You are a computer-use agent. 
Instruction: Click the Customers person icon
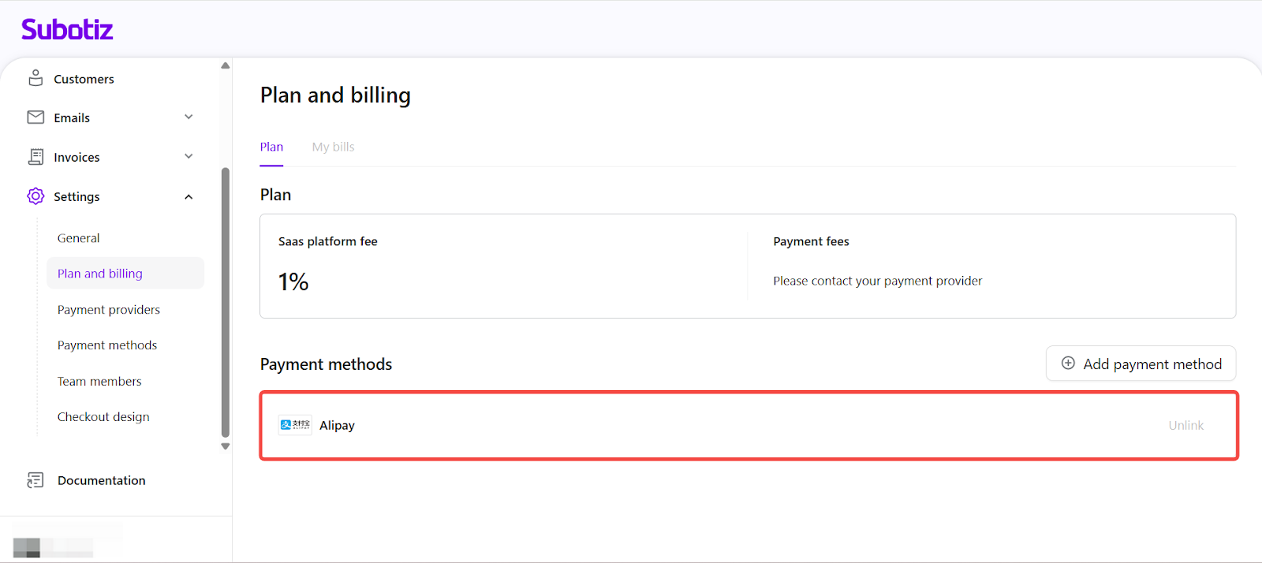click(x=35, y=78)
